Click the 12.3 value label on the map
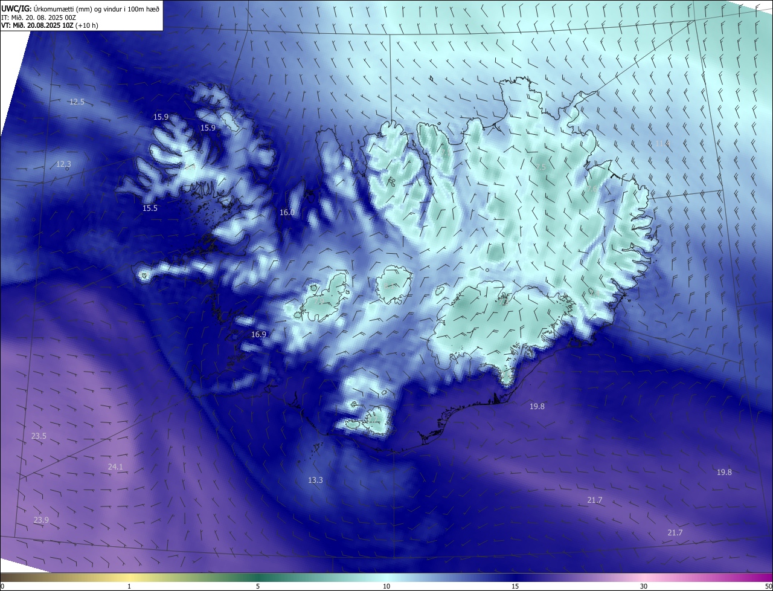The image size is (773, 591). [x=63, y=164]
